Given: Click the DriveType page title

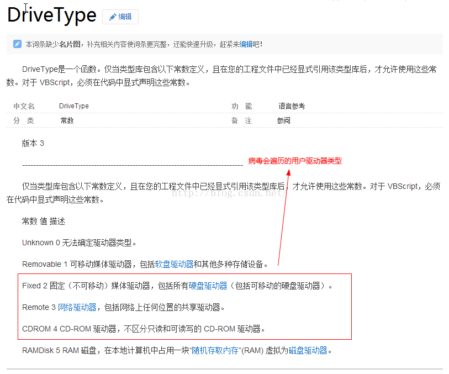Looking at the screenshot, I should [52, 15].
